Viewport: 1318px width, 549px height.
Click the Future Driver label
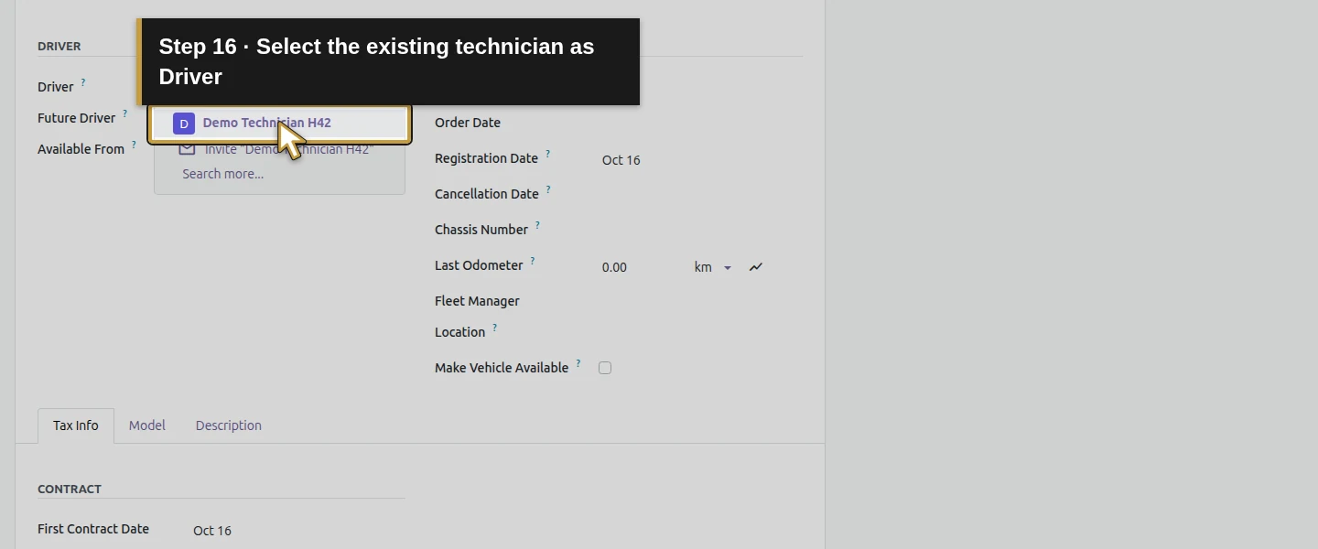pos(77,118)
